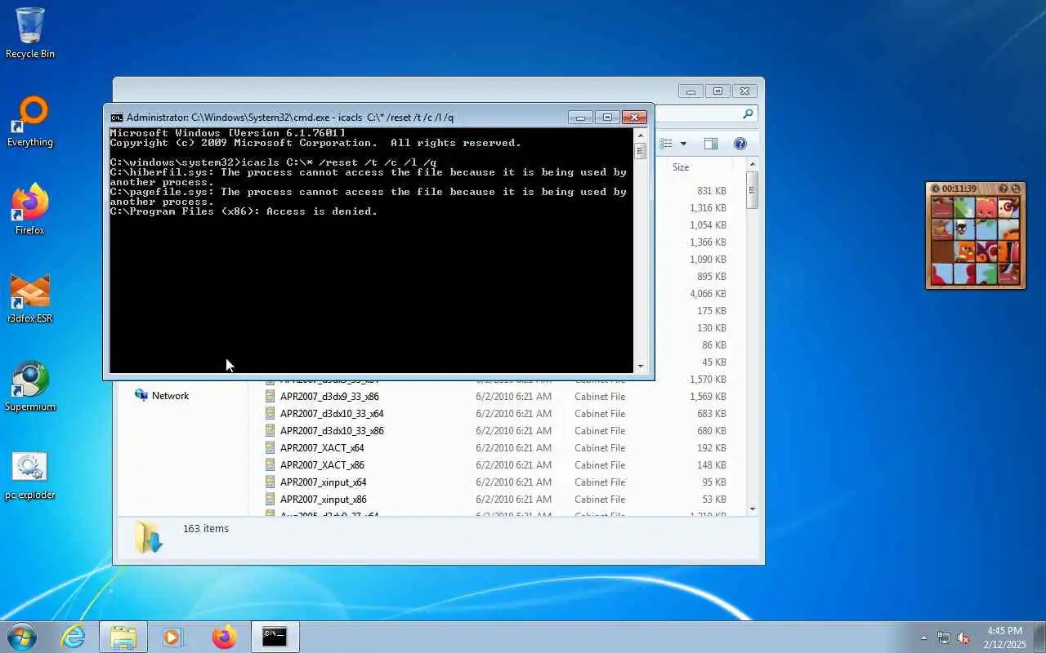
Task: Click the top-left puzzle gadget tile
Action: [x=942, y=207]
